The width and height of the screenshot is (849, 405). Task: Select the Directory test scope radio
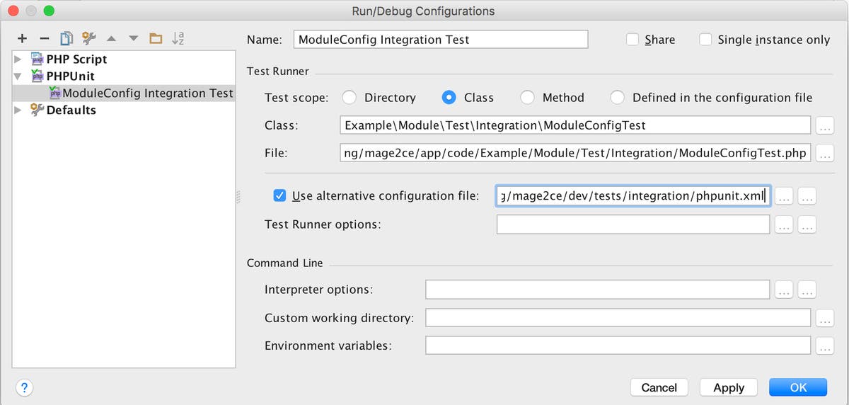click(349, 98)
